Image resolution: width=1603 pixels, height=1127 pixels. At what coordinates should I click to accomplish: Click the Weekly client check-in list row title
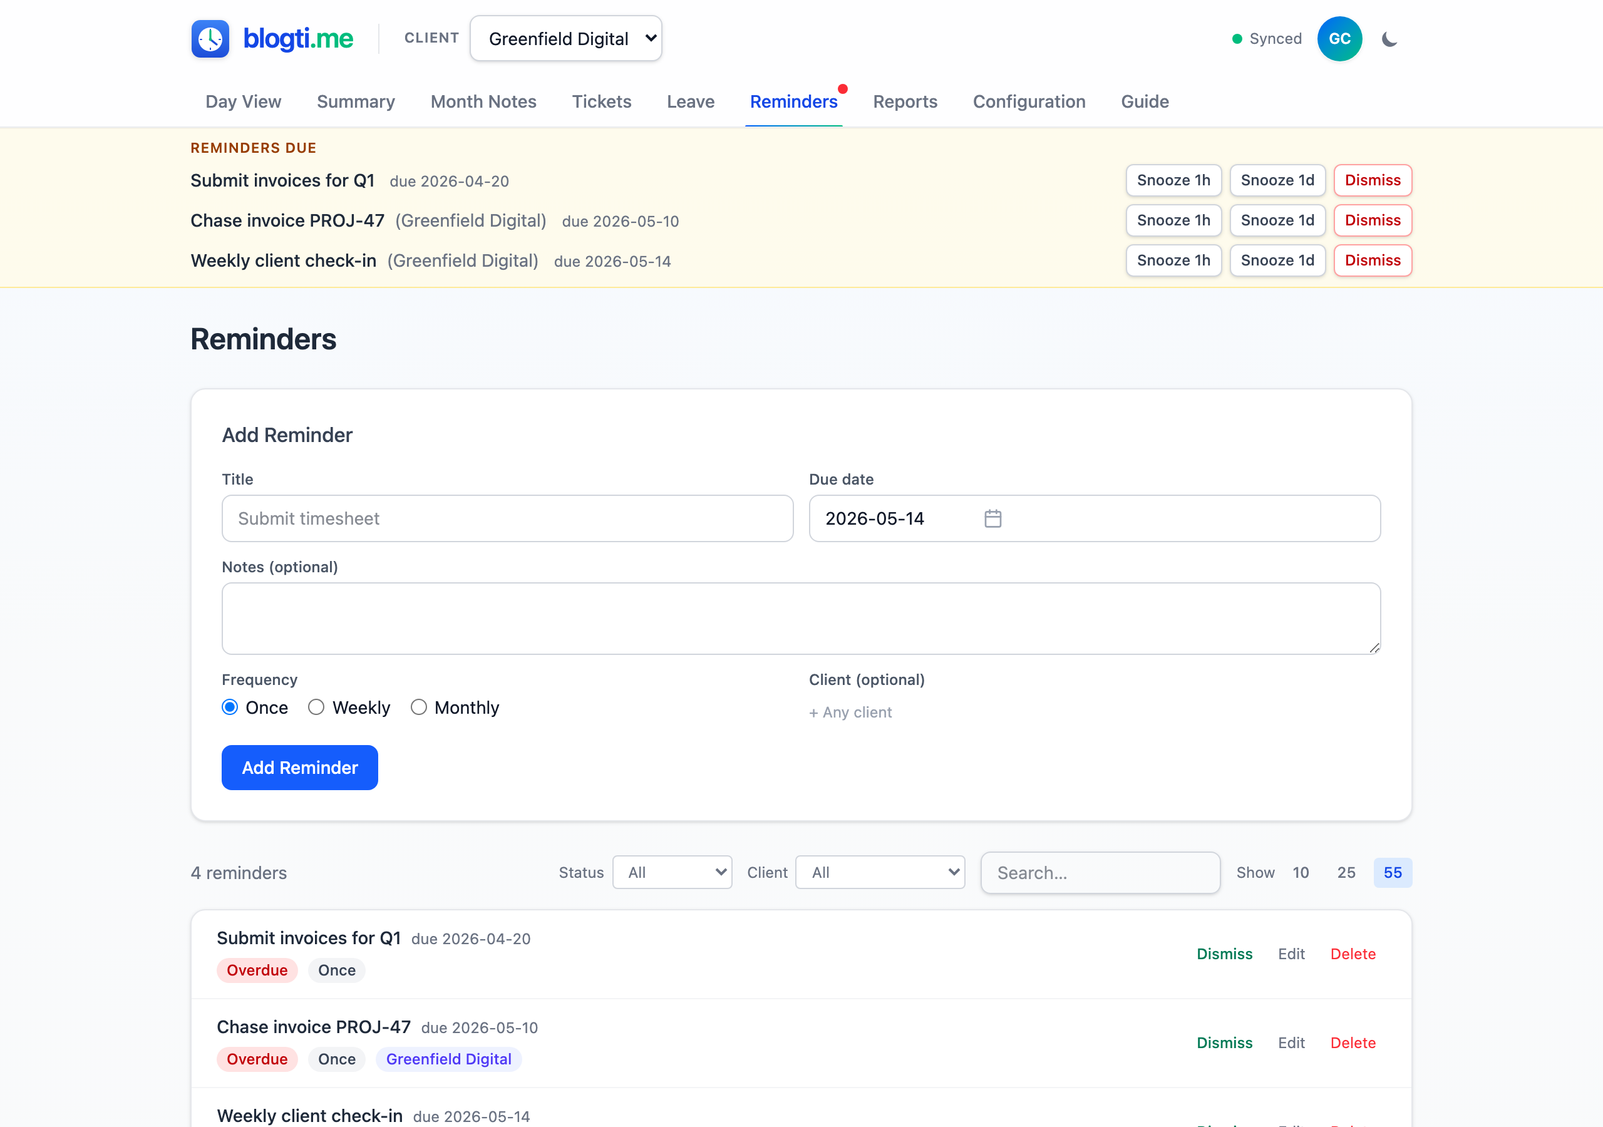pyautogui.click(x=309, y=1115)
